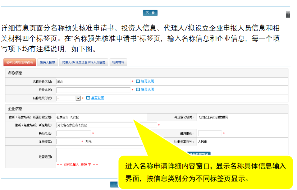
Task: Click help icon beside 名称组织形式 dropdown
Action: pyautogui.click(x=88, y=98)
